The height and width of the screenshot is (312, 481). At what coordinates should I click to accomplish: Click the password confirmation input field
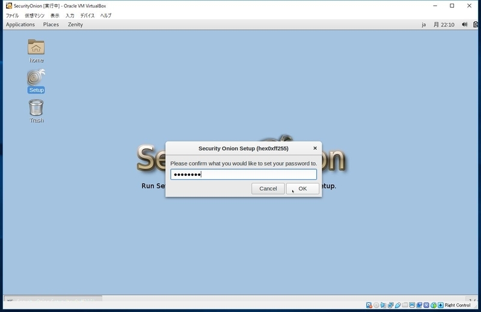click(244, 175)
